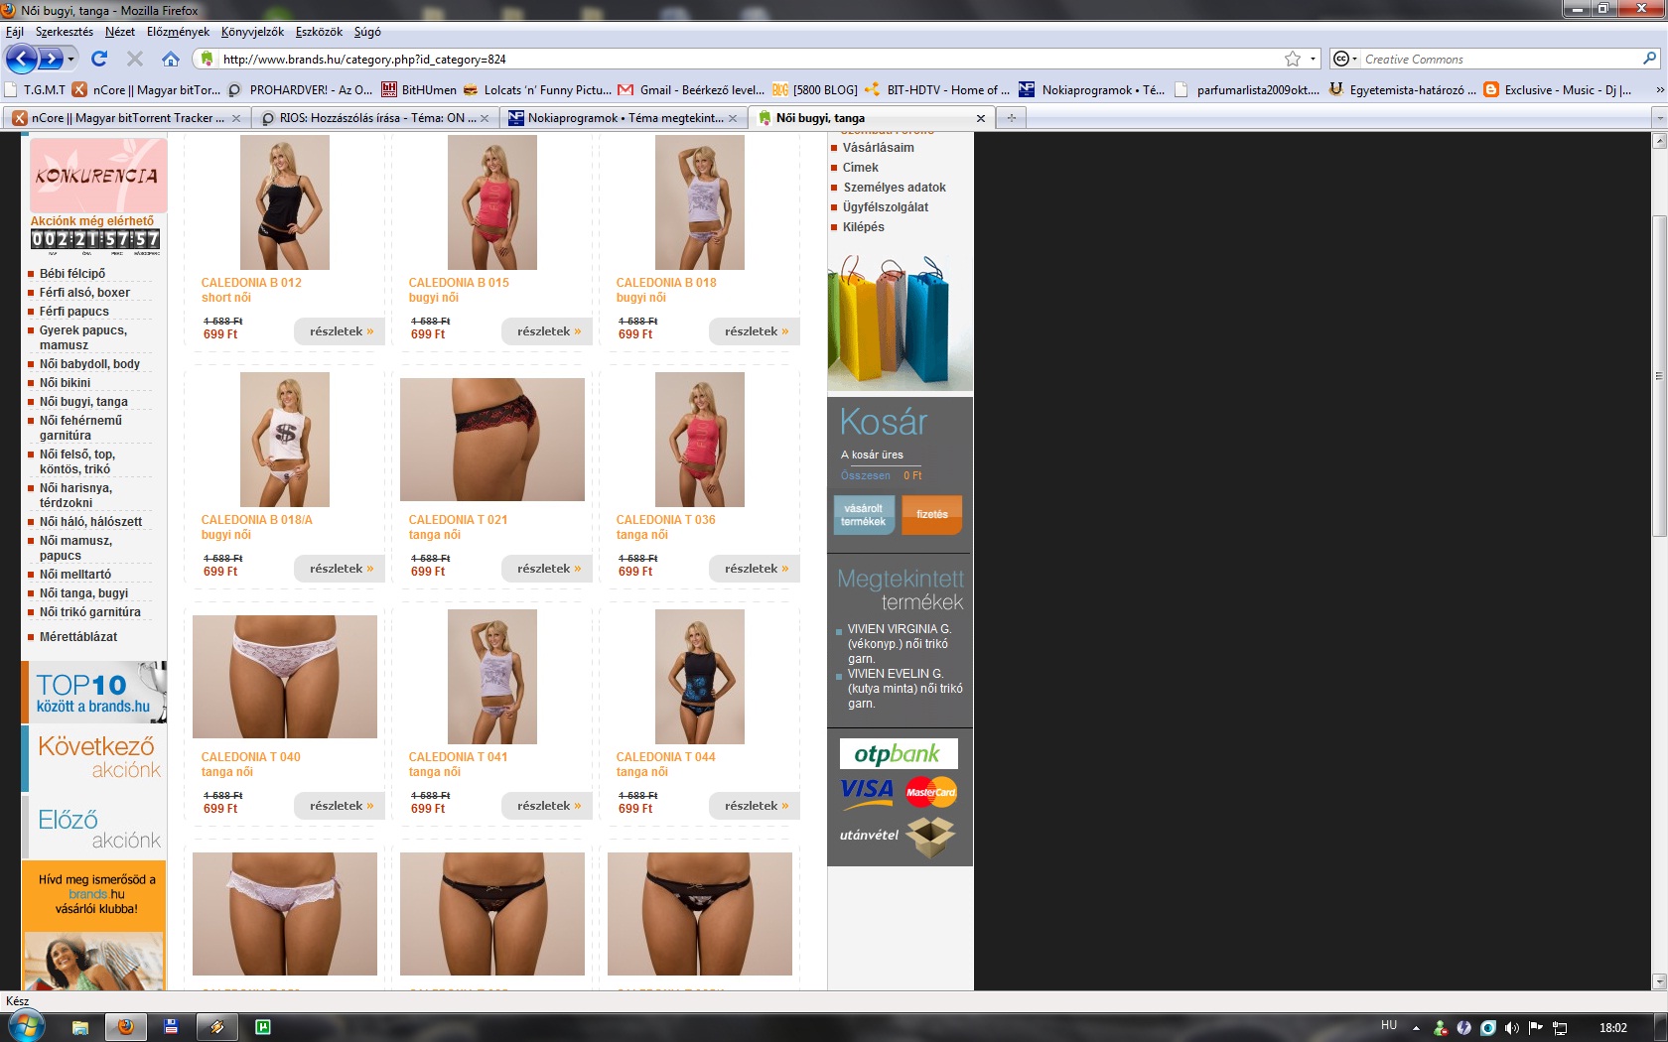Click the VISA logo

pyautogui.click(x=867, y=791)
